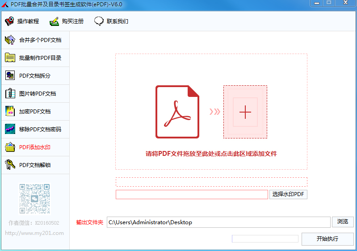Click the watermark PDF path input field
Screen dimensions: 357x251
(192, 195)
